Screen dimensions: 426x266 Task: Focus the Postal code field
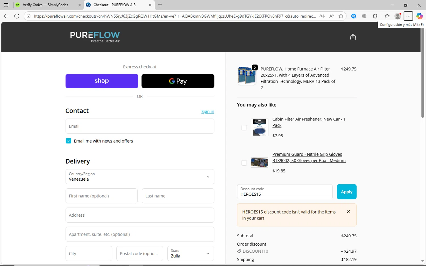click(x=140, y=253)
